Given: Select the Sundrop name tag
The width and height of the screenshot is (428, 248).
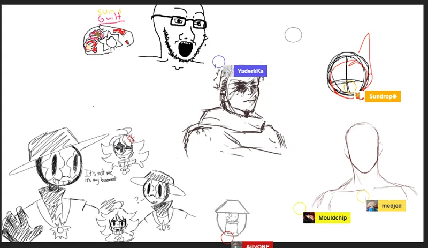Looking at the screenshot, I should [383, 96].
